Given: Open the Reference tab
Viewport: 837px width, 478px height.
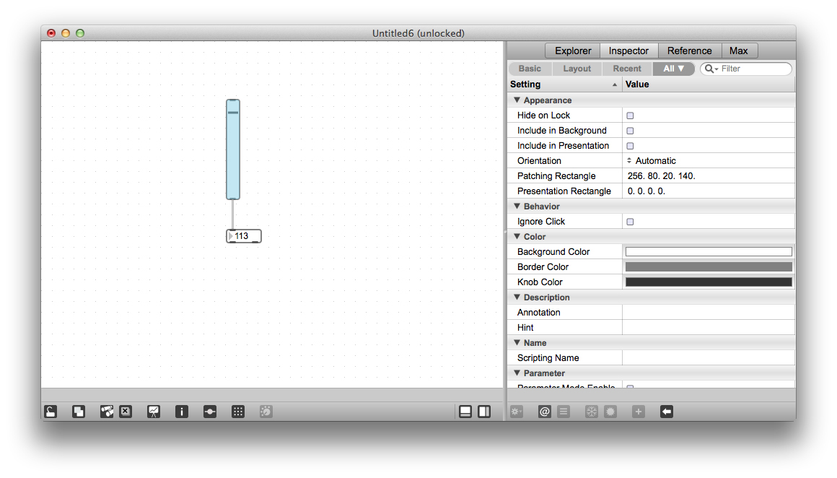Looking at the screenshot, I should click(690, 51).
